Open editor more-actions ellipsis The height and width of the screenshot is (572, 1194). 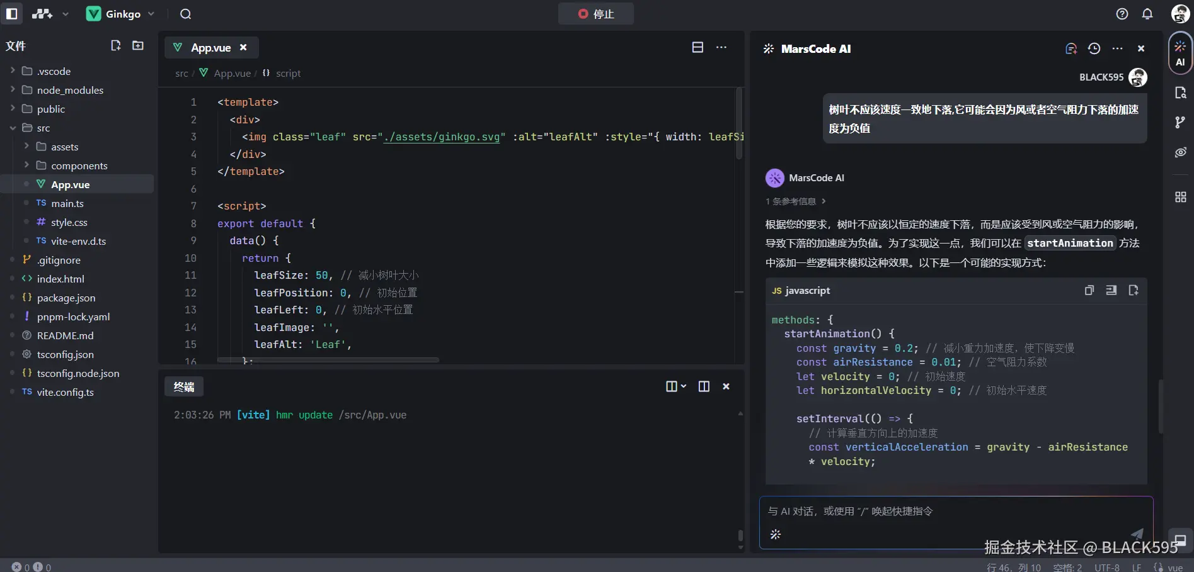coord(721,47)
